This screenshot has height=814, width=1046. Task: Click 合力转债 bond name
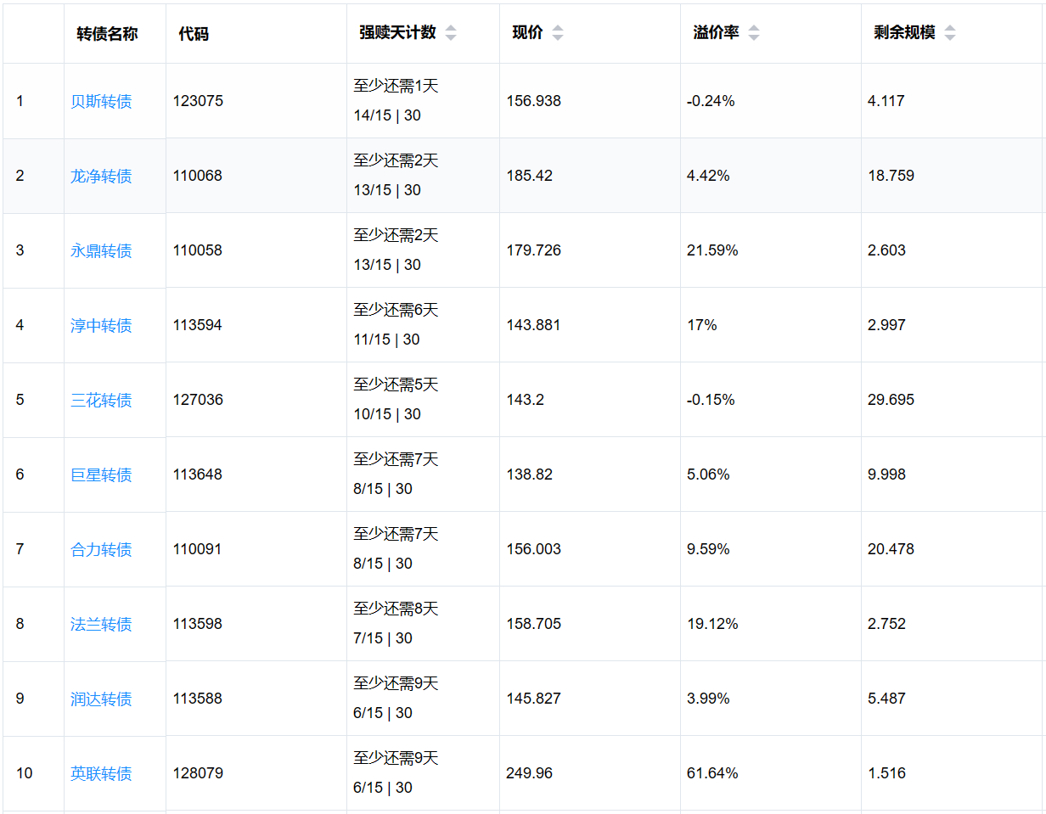click(101, 550)
